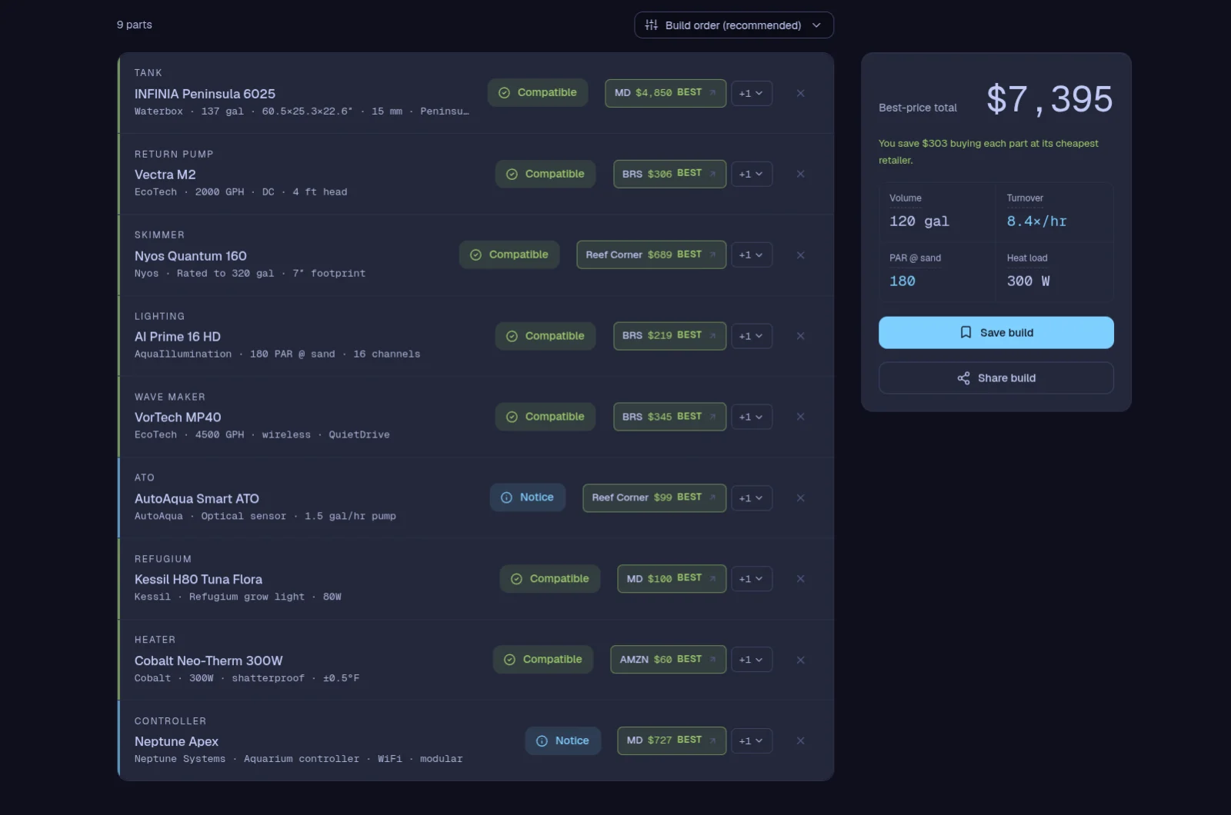This screenshot has width=1231, height=815.
Task: Open BRS $345 best price link
Action: click(669, 417)
